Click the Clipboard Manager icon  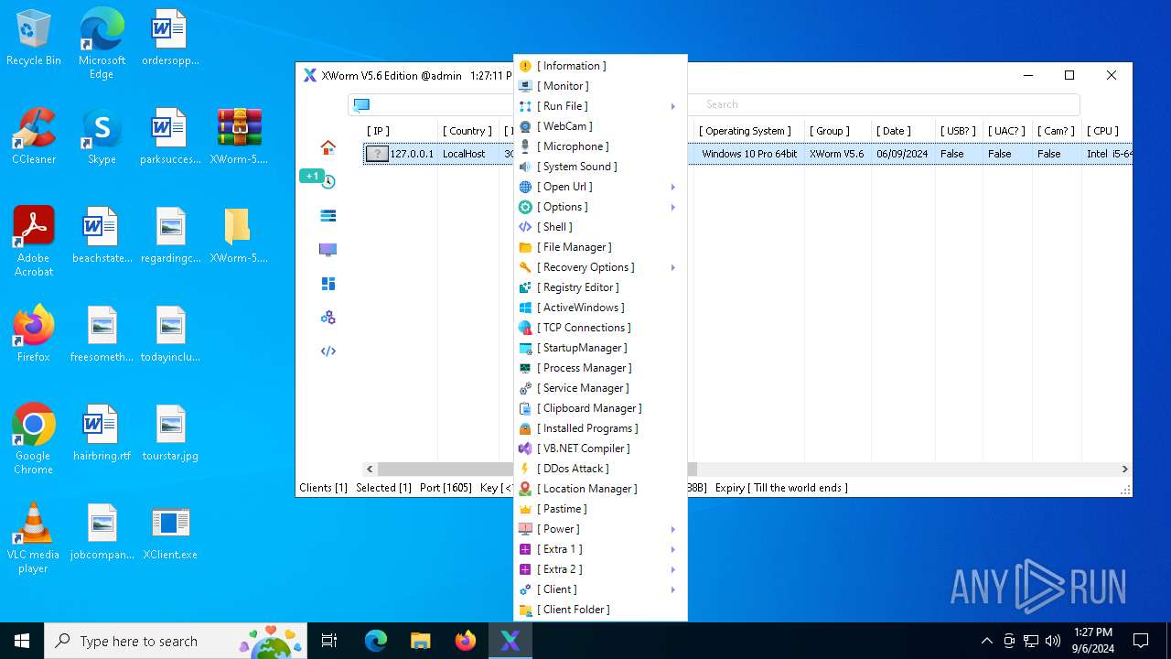(525, 408)
